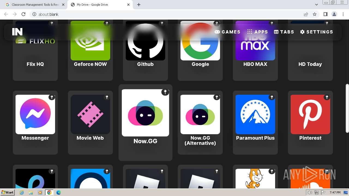This screenshot has width=349, height=196.
Task: Expand the tab search dropdown
Action: coord(316,5)
